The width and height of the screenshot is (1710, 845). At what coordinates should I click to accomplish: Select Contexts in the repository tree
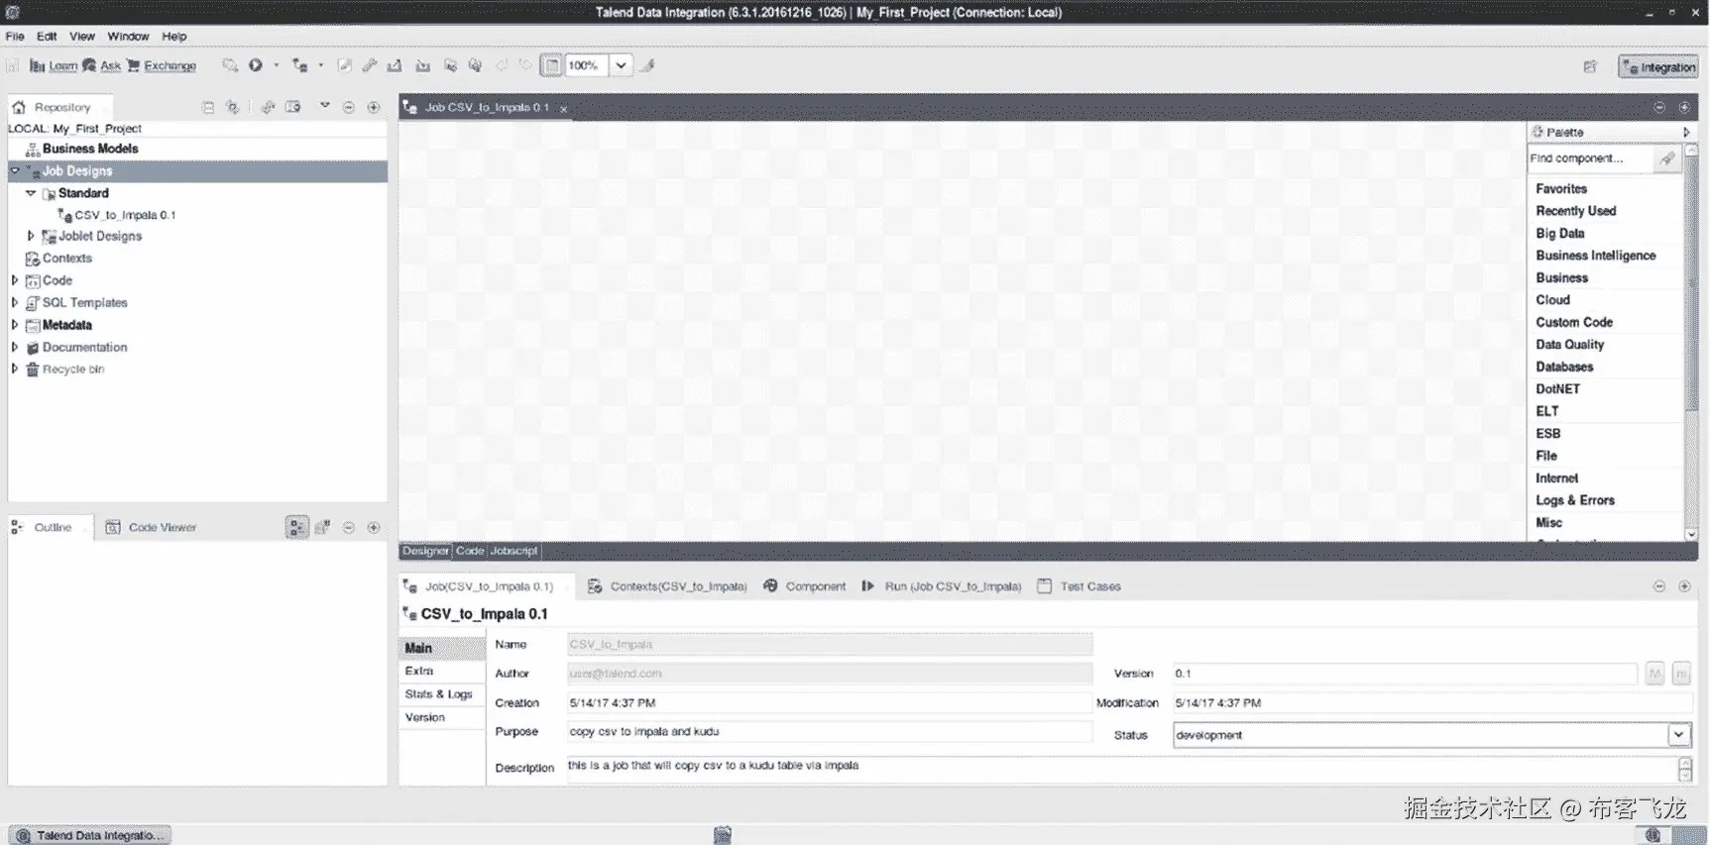(x=66, y=259)
